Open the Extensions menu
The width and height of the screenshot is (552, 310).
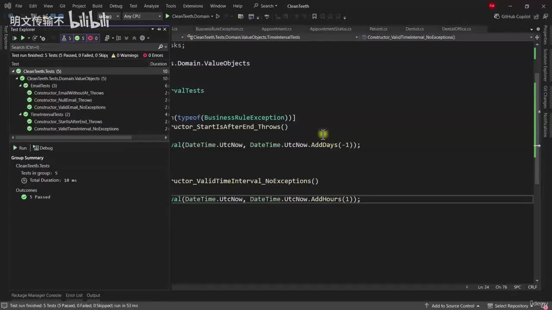tap(193, 6)
